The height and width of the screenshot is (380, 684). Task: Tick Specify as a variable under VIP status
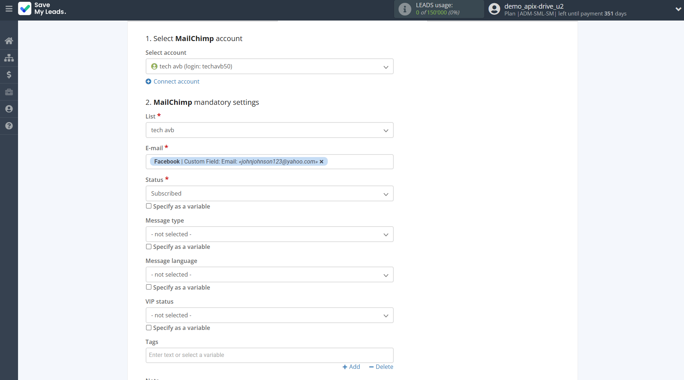[149, 328]
